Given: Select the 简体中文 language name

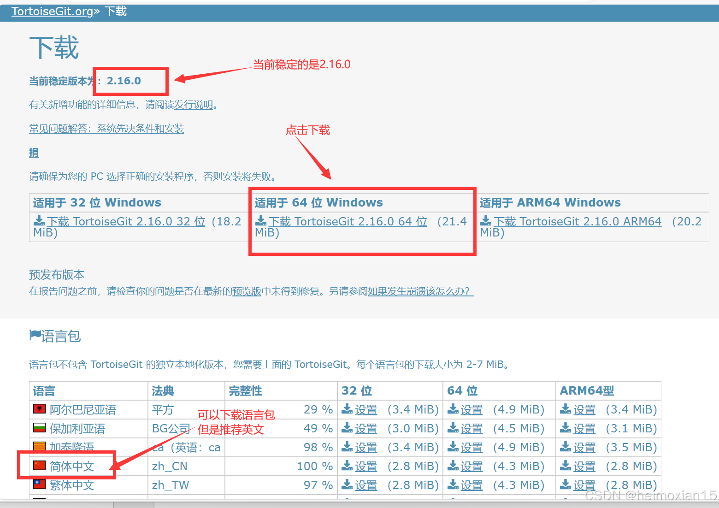Looking at the screenshot, I should coord(72,466).
